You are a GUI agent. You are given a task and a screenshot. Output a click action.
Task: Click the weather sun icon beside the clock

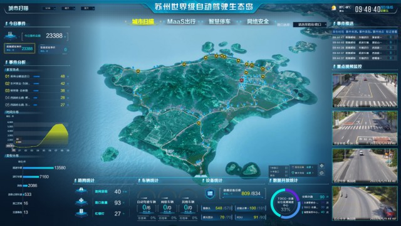pos(333,8)
